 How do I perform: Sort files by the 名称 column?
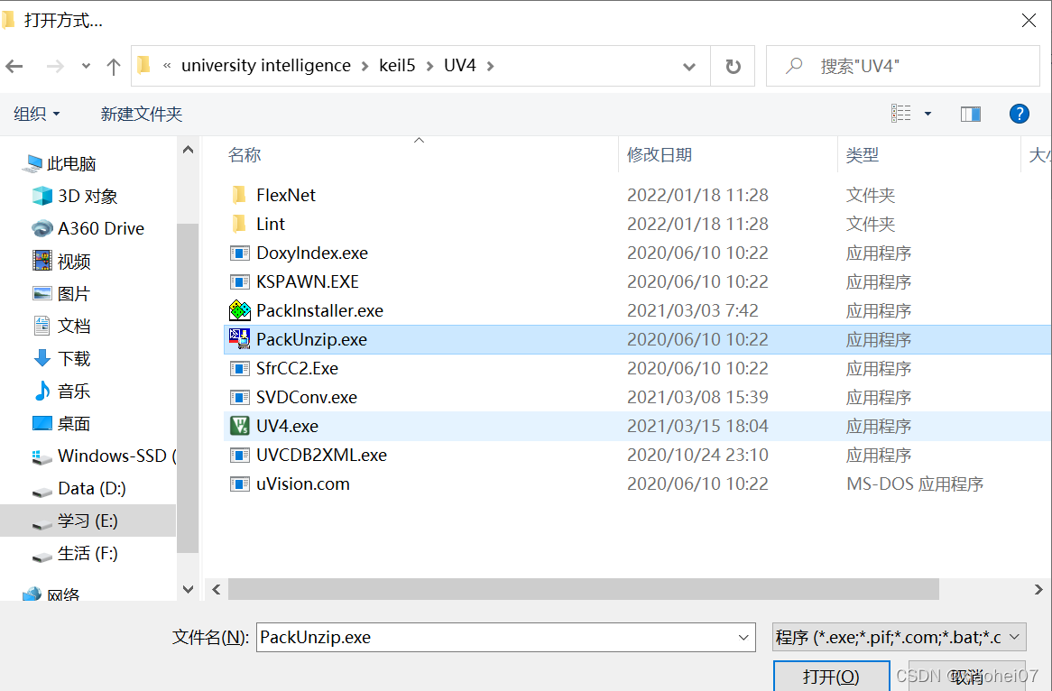[245, 155]
